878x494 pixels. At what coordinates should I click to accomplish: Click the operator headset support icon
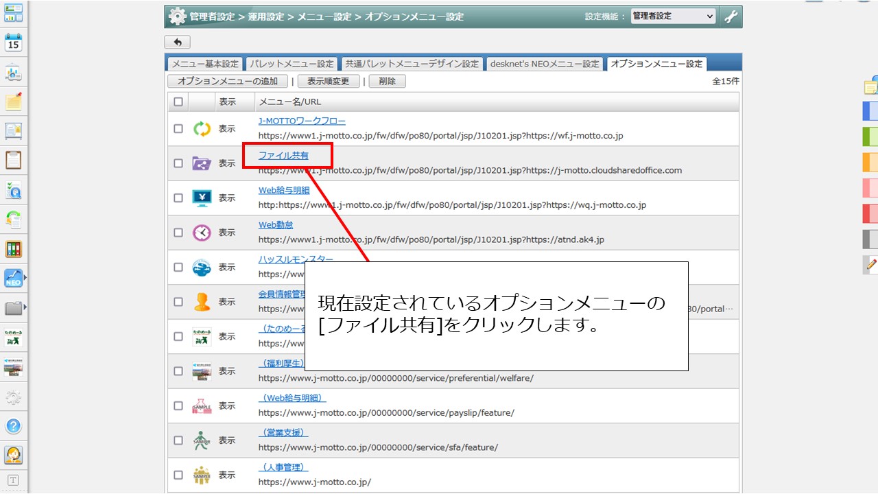click(14, 454)
